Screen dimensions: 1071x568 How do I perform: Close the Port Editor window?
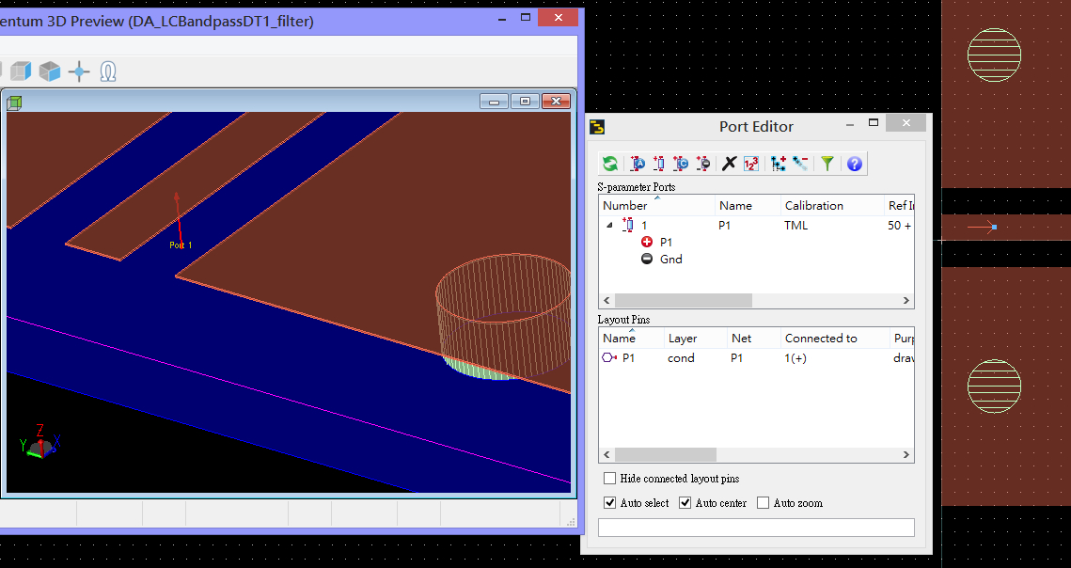906,123
